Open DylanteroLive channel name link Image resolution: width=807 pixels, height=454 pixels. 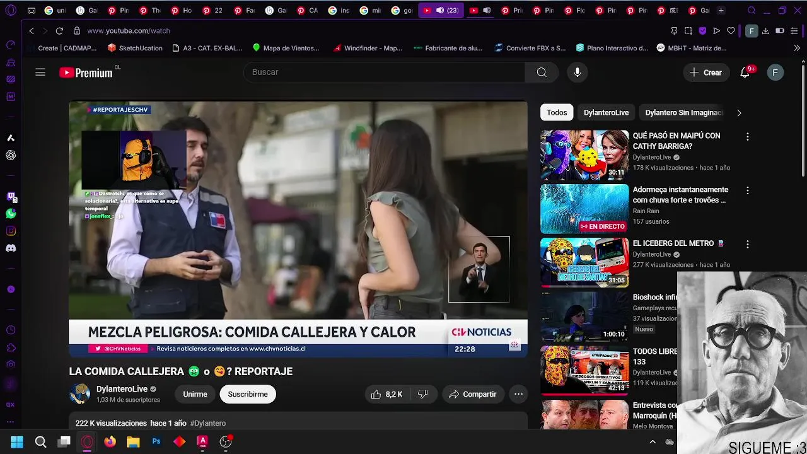(x=122, y=389)
